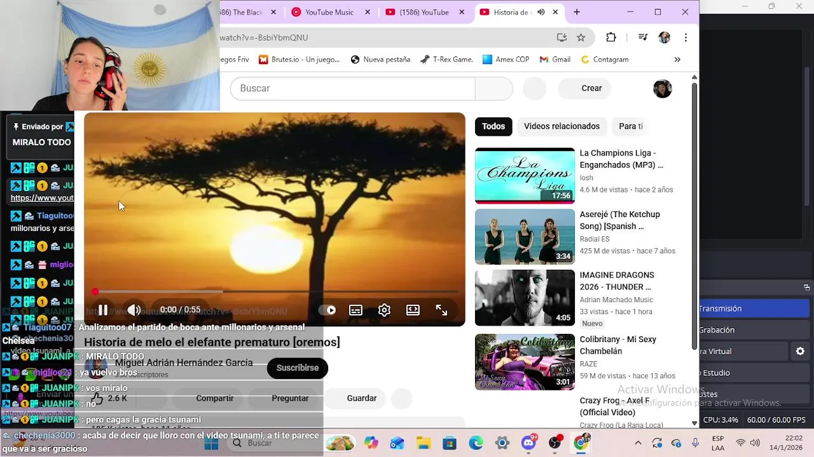814x457 pixels.
Task: Open the Aserejé Ketchup Song thumbnail
Action: click(x=525, y=237)
